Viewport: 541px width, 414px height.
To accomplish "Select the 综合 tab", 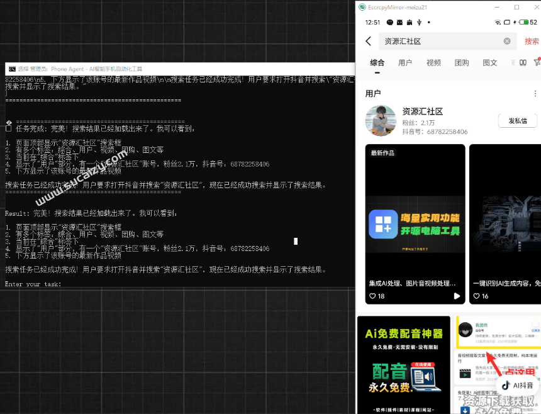I will (x=377, y=63).
